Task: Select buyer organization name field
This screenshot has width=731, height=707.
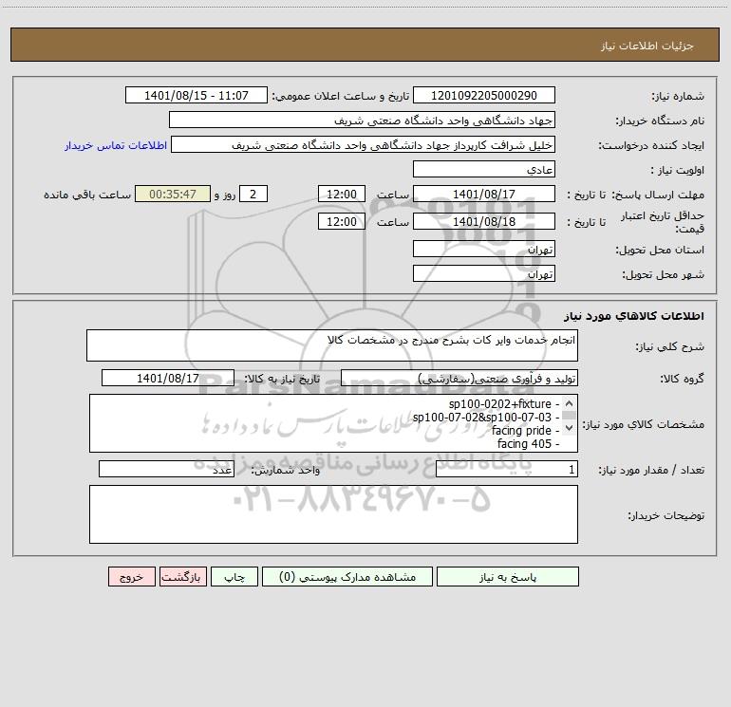Action: pos(362,120)
